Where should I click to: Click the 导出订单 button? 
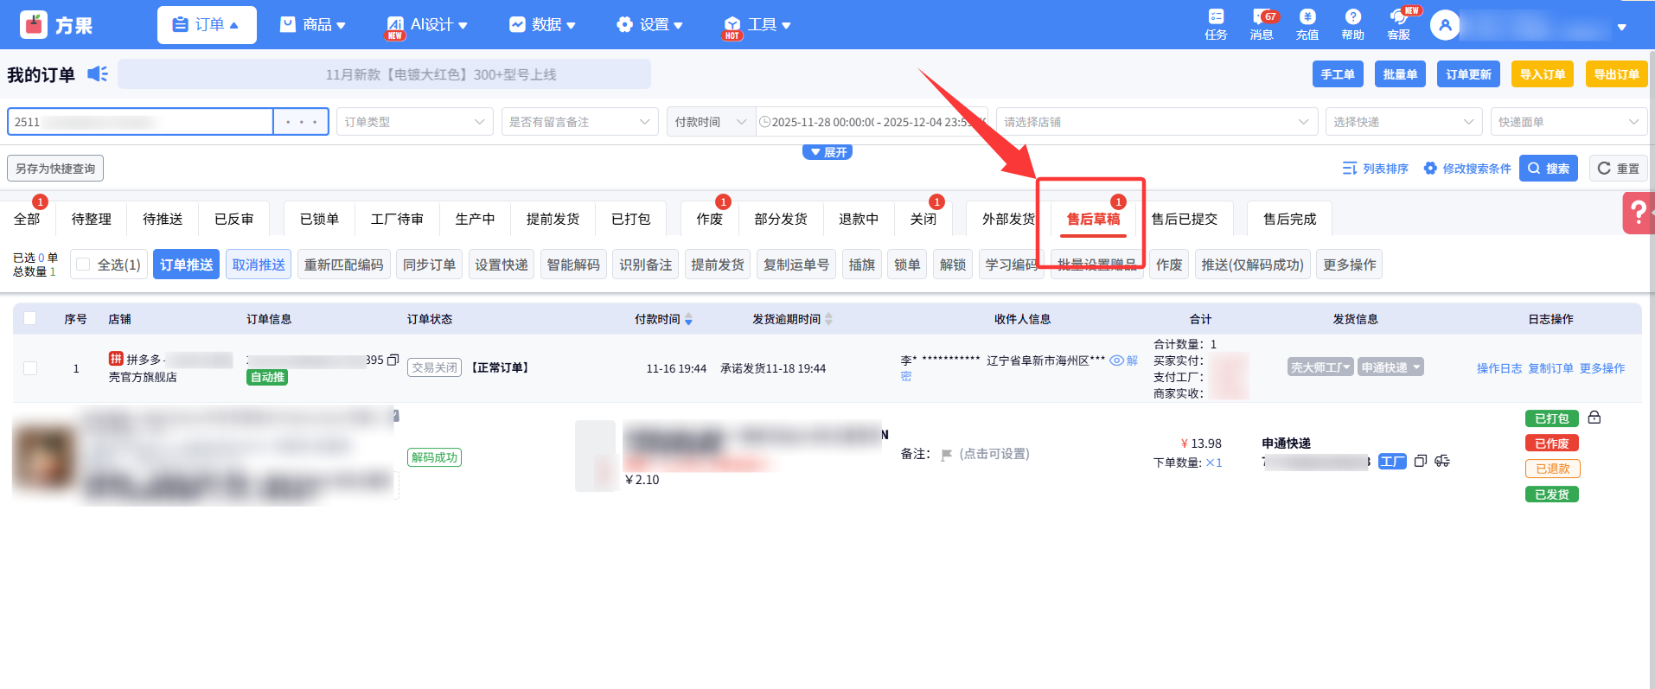pyautogui.click(x=1616, y=74)
